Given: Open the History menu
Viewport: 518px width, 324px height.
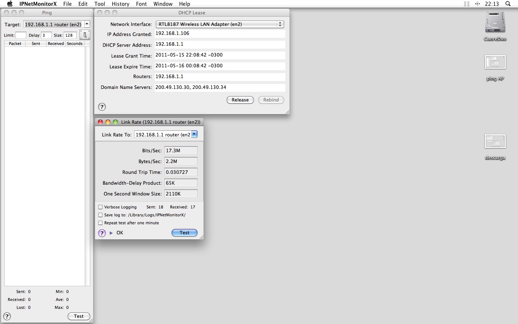Looking at the screenshot, I should [120, 4].
